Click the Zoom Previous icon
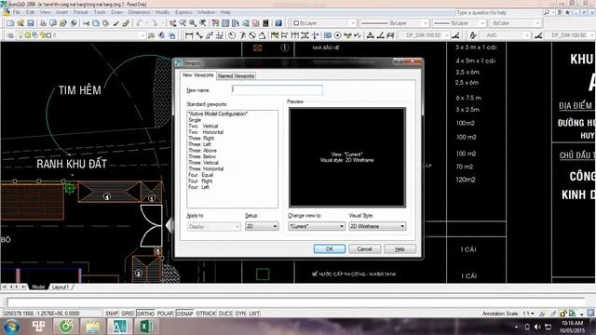Viewport: 596px width, 335px height. tap(203, 23)
